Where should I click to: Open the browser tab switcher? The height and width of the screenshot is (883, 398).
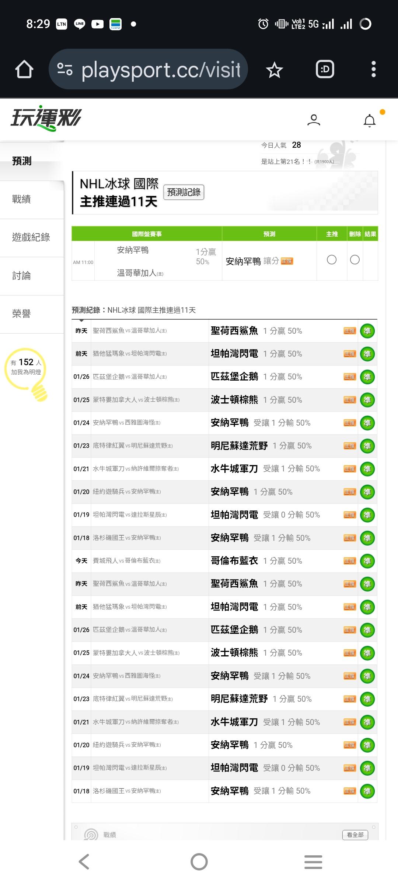tap(325, 69)
